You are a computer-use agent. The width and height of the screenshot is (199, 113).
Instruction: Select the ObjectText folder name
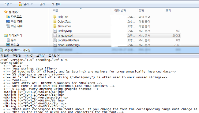coord(64,21)
